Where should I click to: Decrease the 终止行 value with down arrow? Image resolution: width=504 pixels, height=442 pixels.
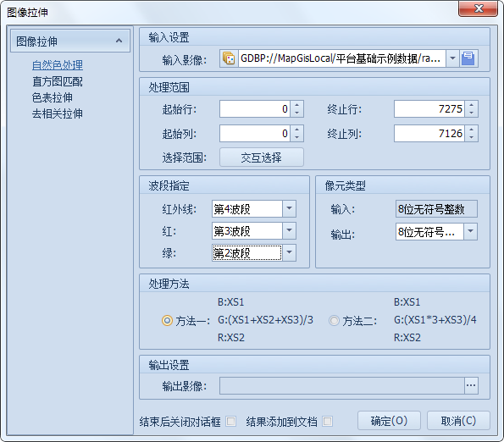tap(472, 113)
